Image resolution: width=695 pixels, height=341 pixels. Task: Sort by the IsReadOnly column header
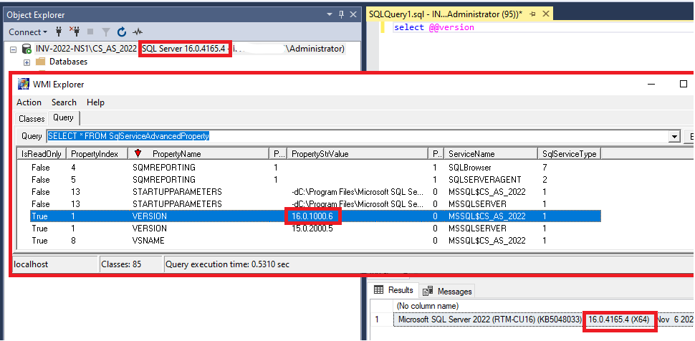pyautogui.click(x=42, y=154)
